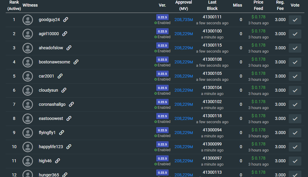Toggle the vote checkmark for coronashallgo
The image size is (308, 177).
click(295, 105)
